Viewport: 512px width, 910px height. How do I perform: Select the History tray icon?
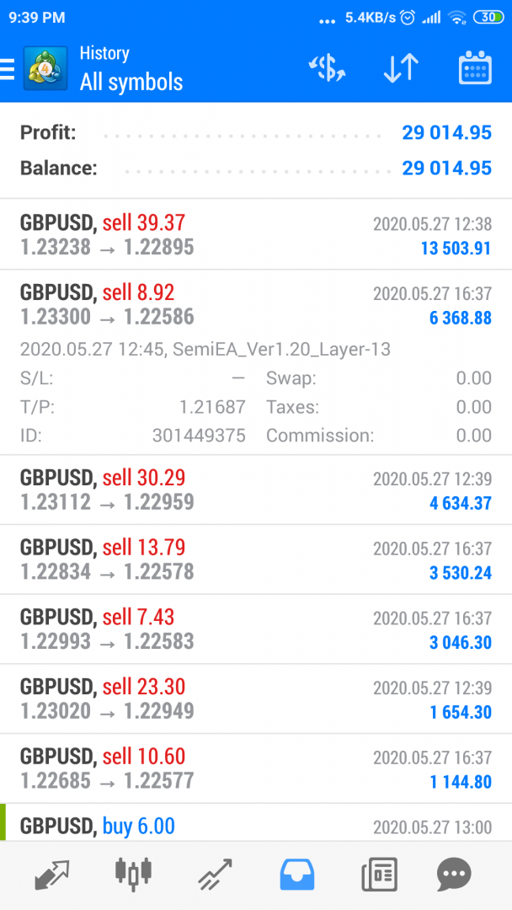[x=296, y=875]
